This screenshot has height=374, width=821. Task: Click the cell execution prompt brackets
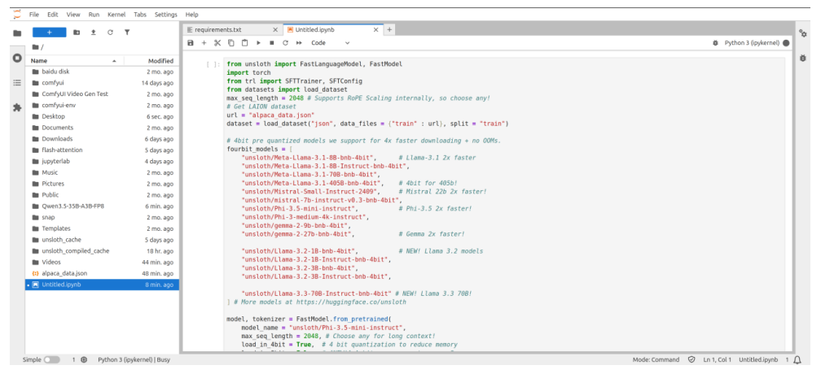(213, 64)
